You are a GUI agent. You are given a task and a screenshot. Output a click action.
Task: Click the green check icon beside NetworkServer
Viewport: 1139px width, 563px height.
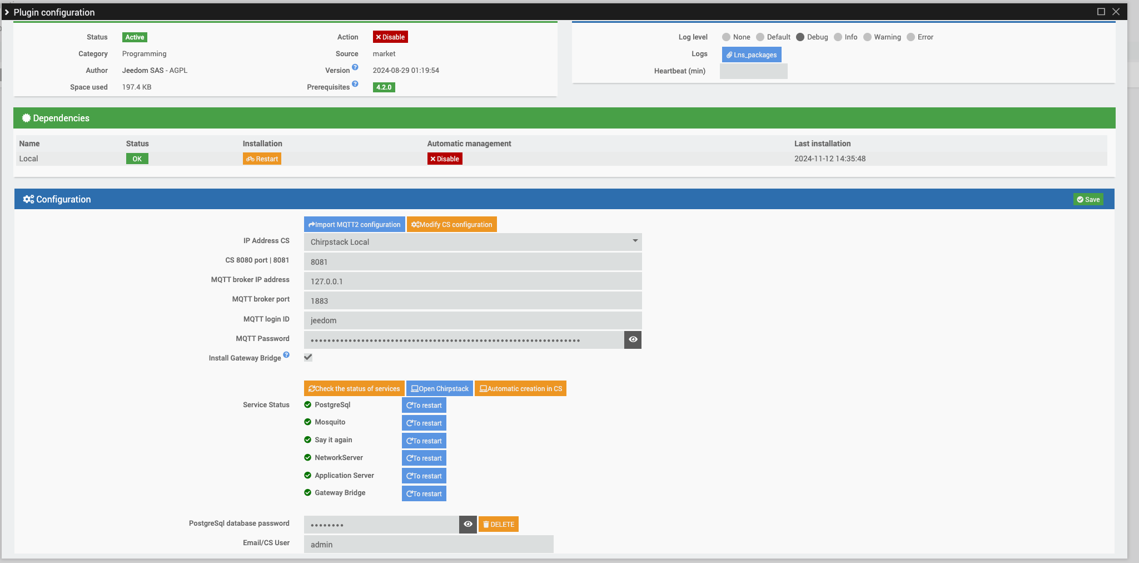tap(307, 457)
